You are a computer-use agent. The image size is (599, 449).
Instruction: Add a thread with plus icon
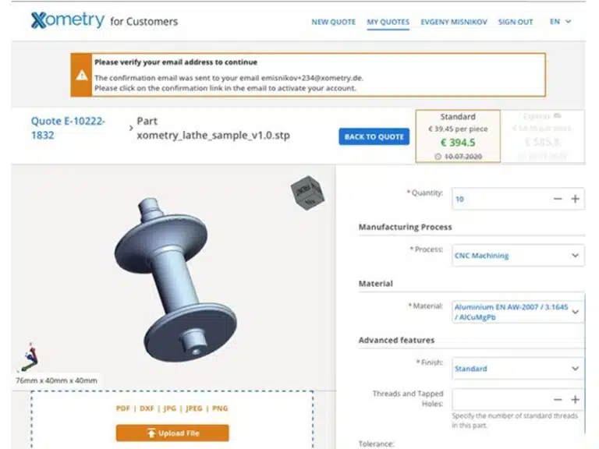point(575,400)
